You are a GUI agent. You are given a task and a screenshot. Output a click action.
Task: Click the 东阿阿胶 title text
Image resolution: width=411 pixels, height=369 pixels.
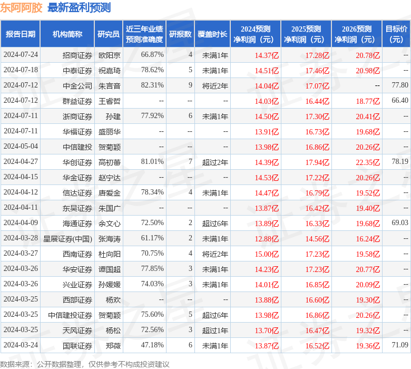[x=21, y=7]
